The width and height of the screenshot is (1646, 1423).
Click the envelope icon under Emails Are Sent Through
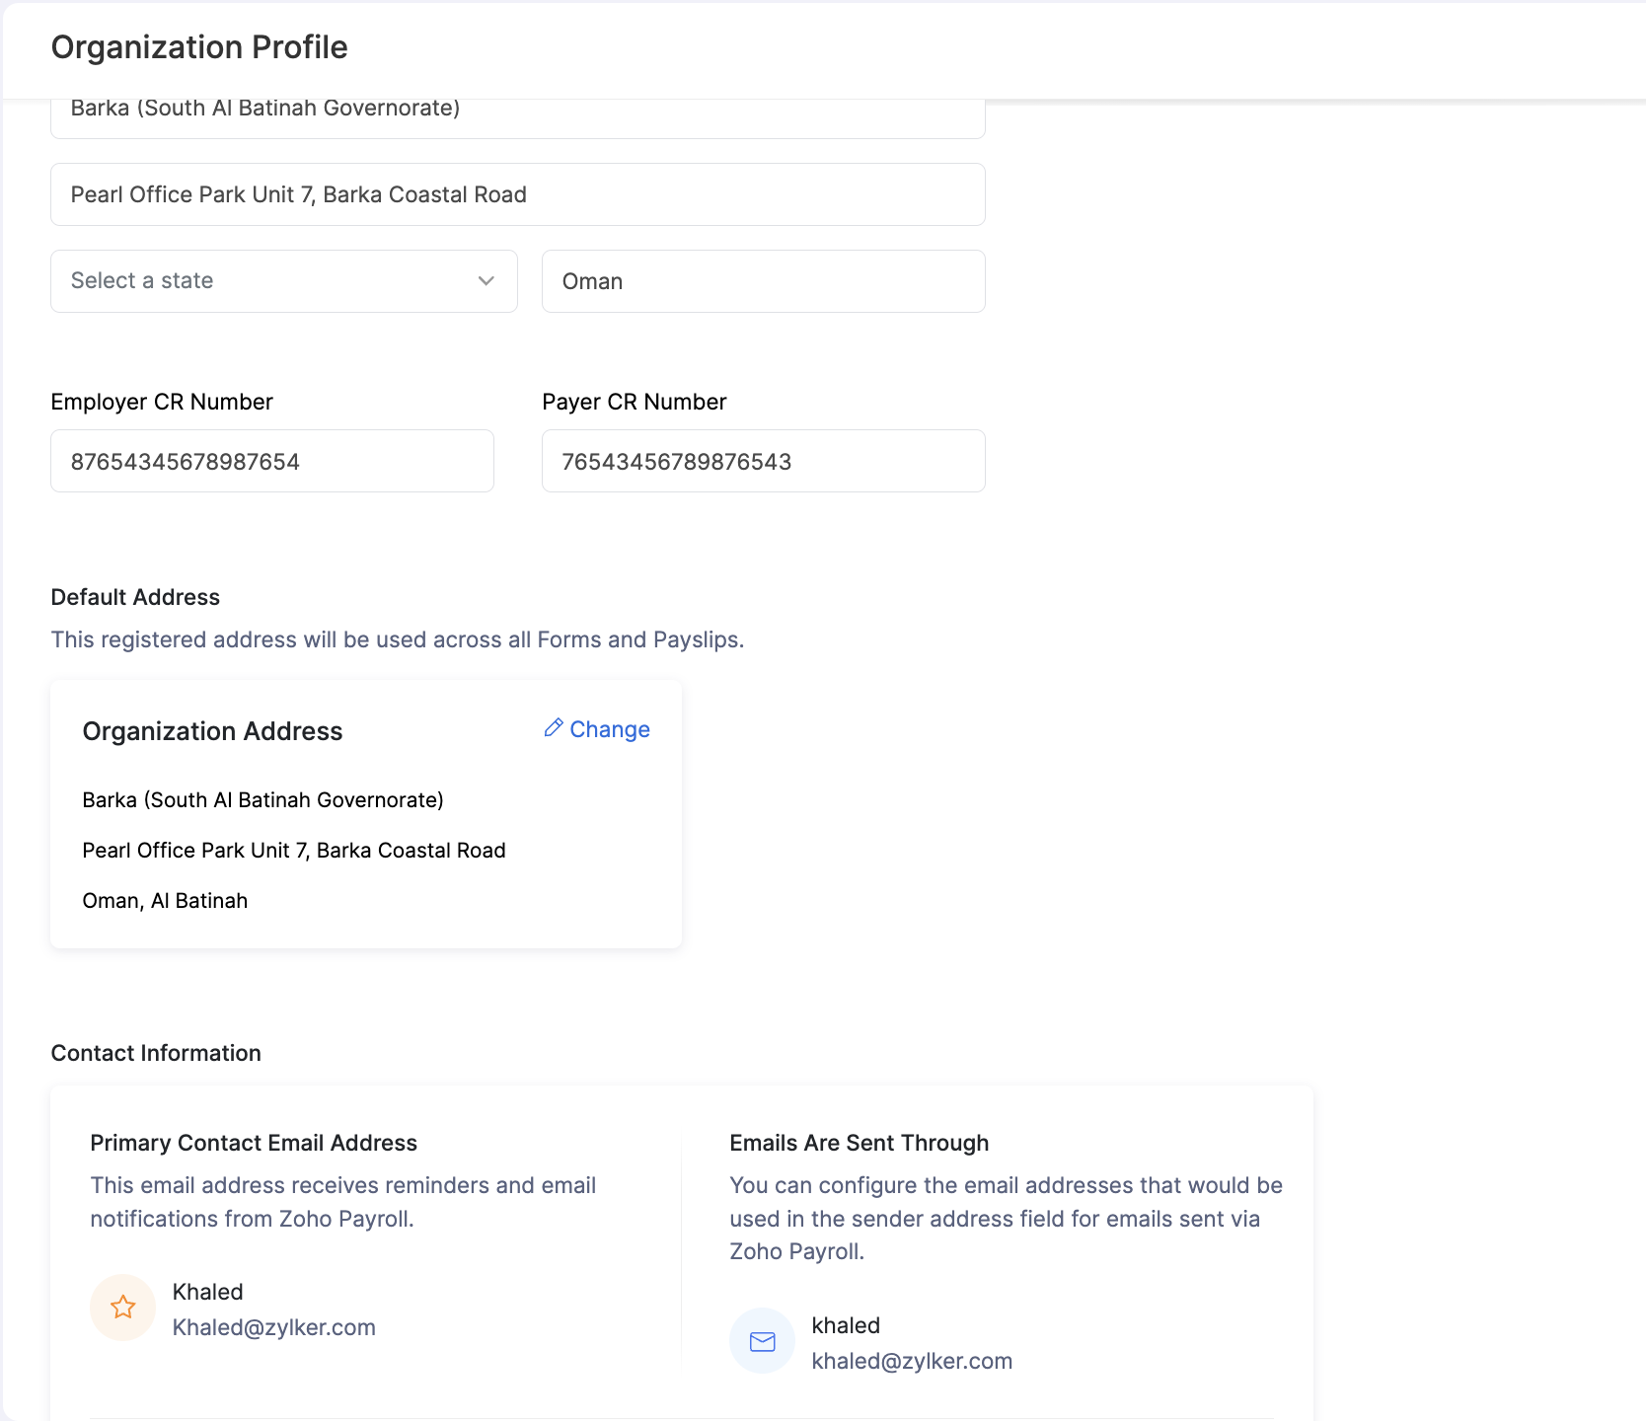point(762,1341)
